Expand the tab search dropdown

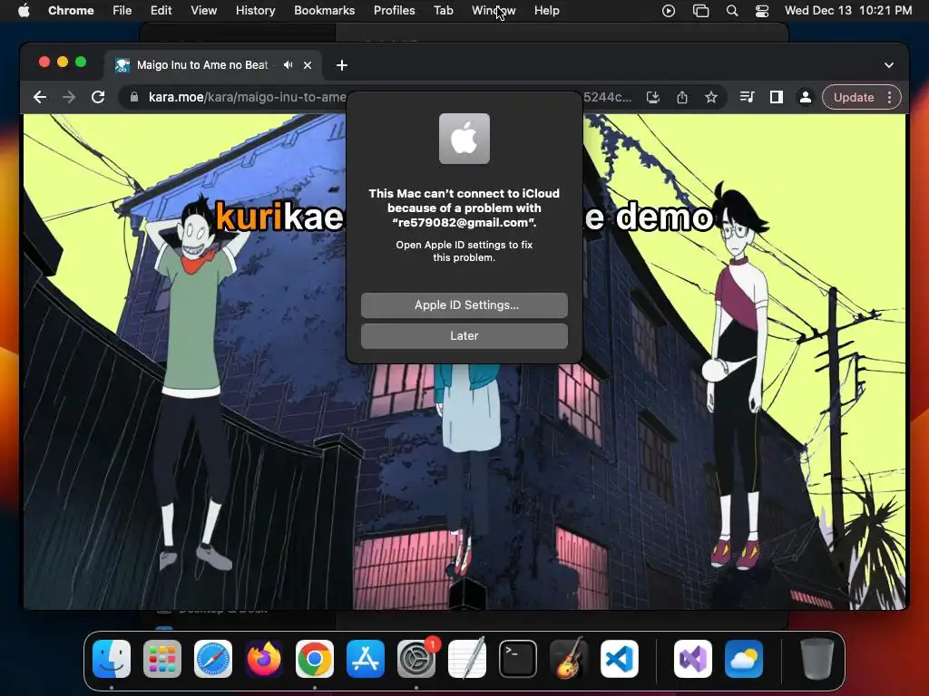point(889,65)
